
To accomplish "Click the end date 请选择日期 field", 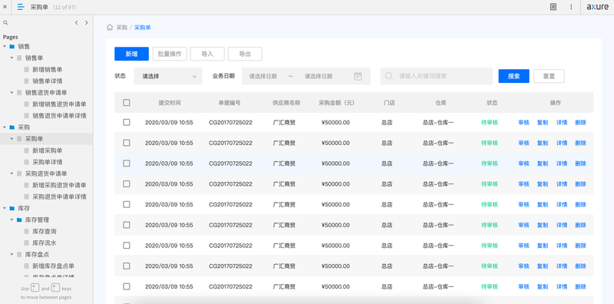I will pyautogui.click(x=319, y=76).
